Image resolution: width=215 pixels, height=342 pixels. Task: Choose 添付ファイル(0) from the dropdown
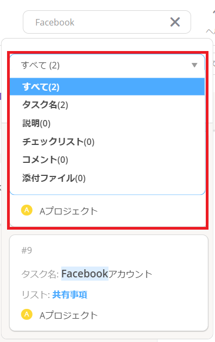tap(54, 178)
